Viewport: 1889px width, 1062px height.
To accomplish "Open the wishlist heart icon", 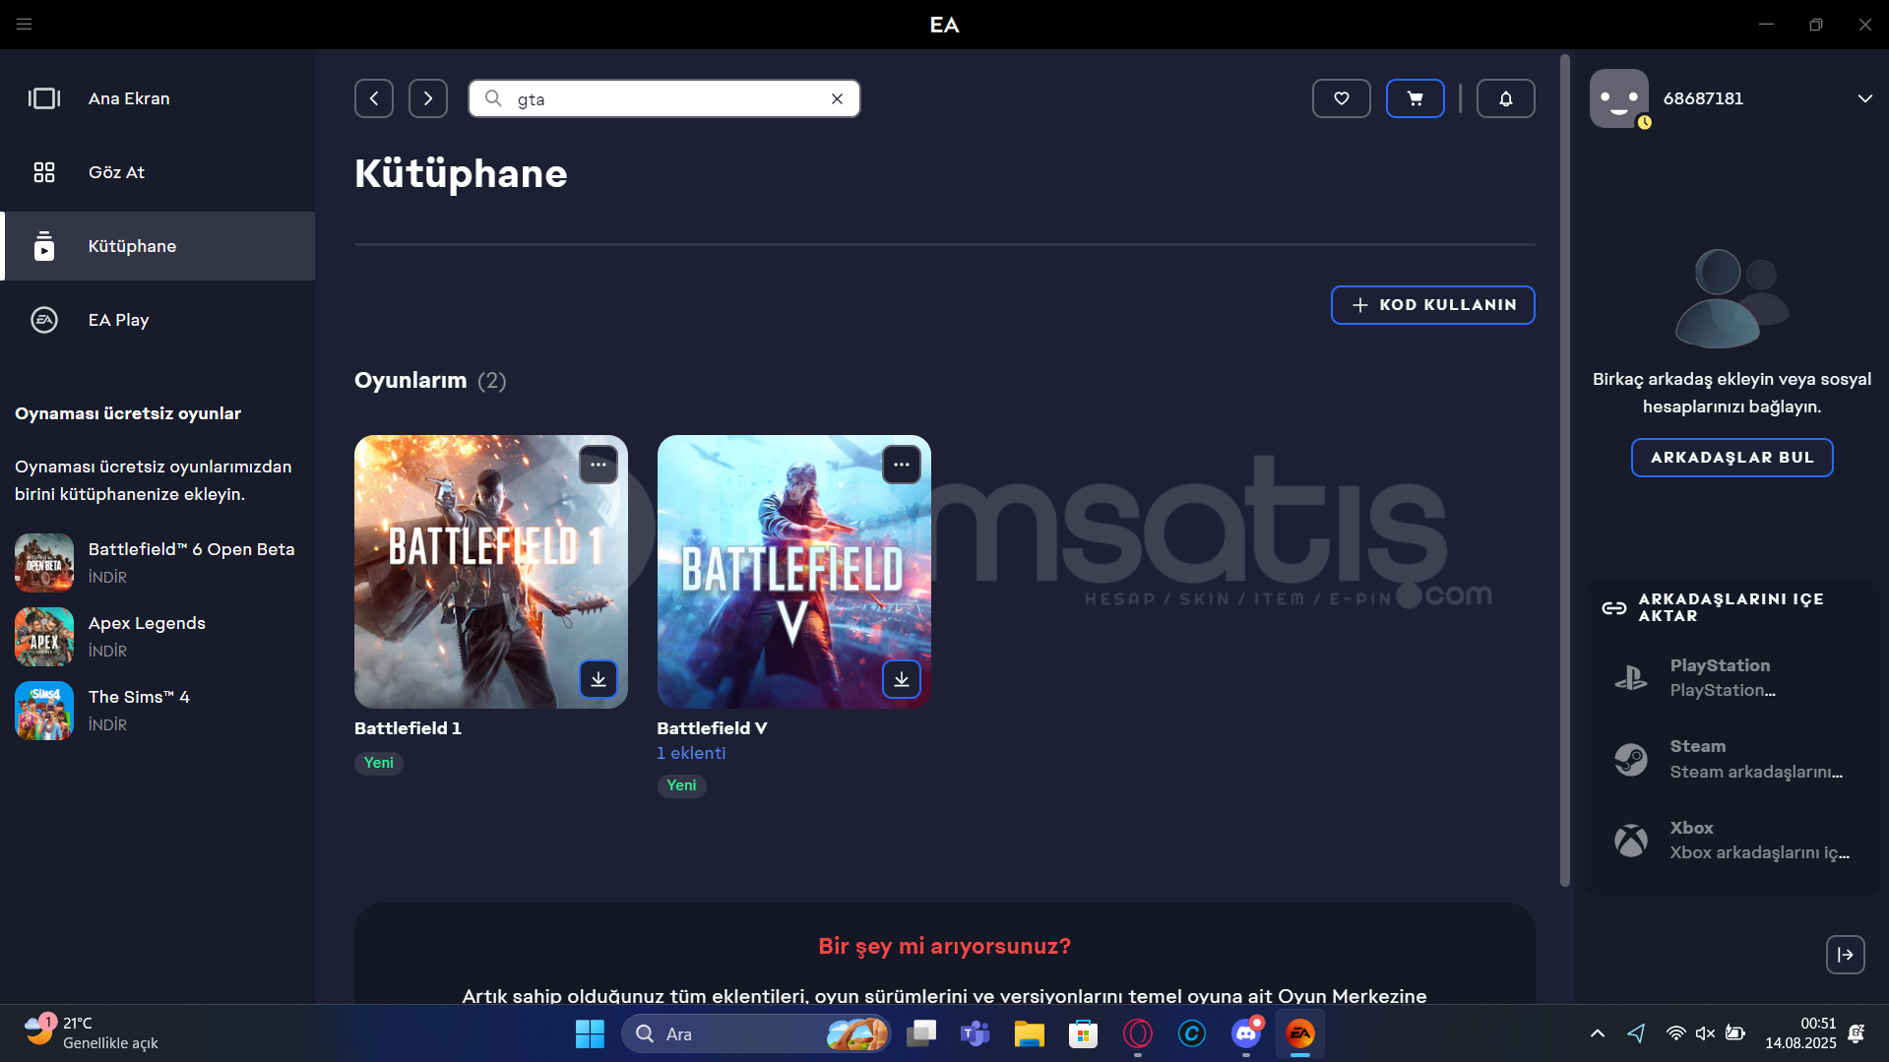I will 1341,98.
